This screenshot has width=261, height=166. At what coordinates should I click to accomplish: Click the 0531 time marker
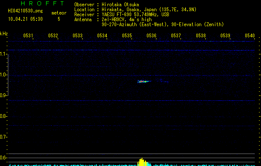click(28, 36)
